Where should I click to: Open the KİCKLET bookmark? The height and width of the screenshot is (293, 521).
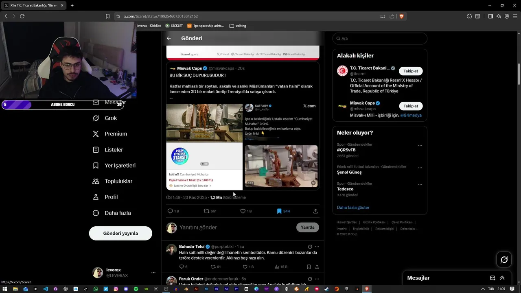[x=174, y=26]
